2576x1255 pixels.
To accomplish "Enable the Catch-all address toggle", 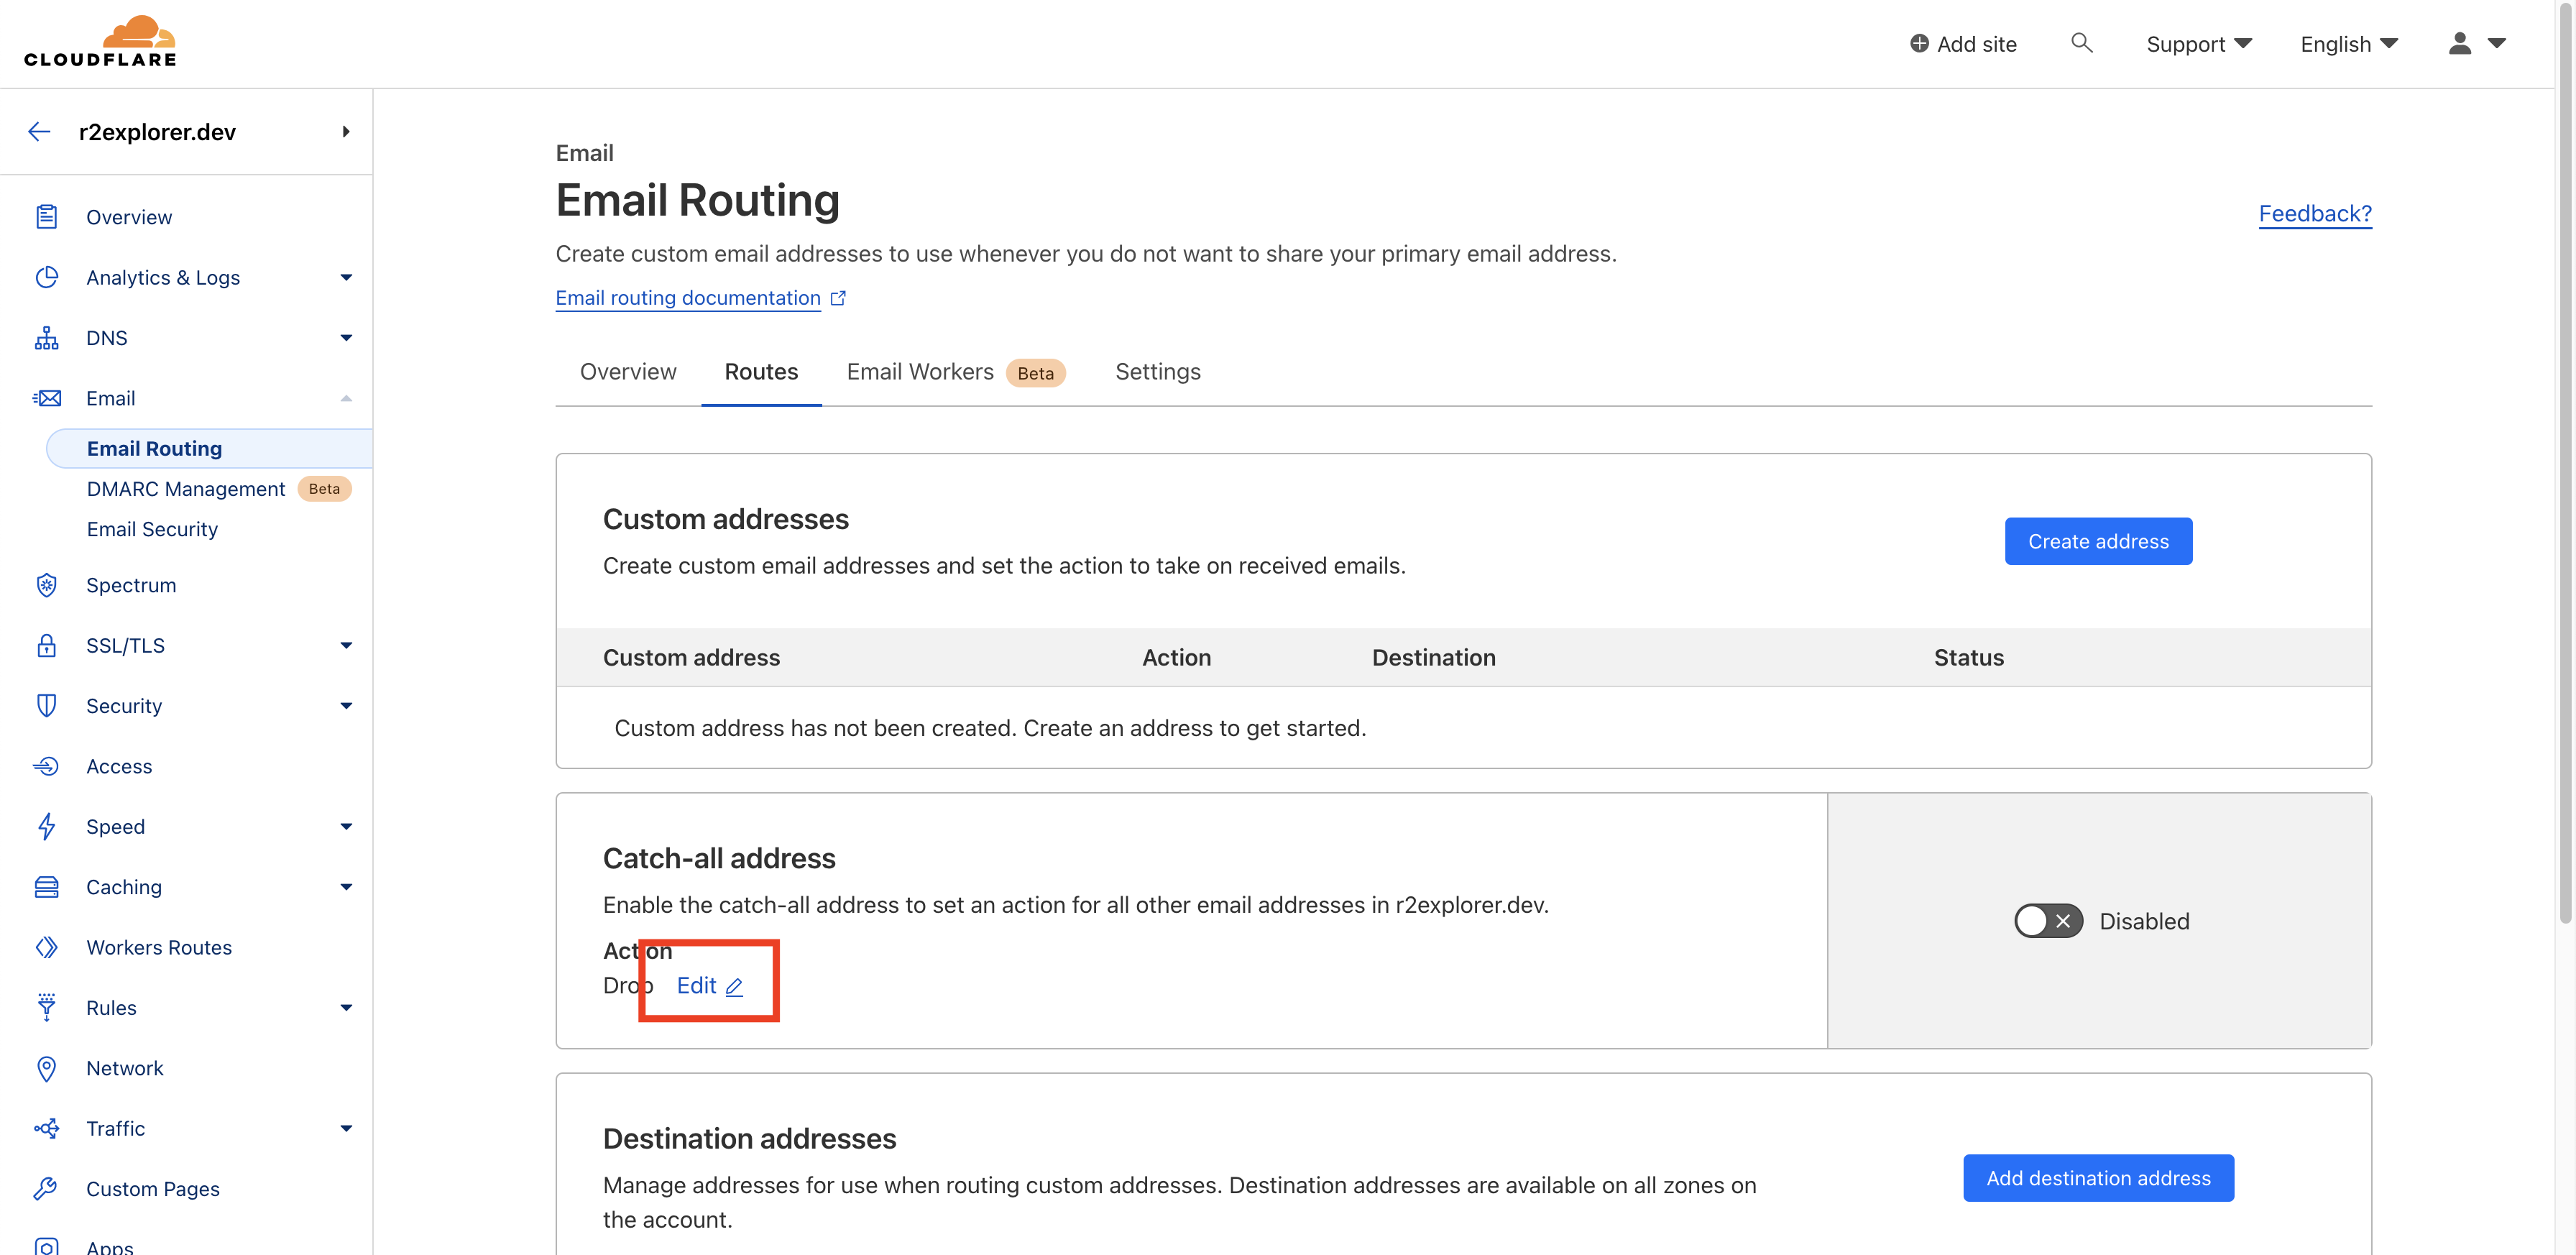I will tap(2048, 921).
